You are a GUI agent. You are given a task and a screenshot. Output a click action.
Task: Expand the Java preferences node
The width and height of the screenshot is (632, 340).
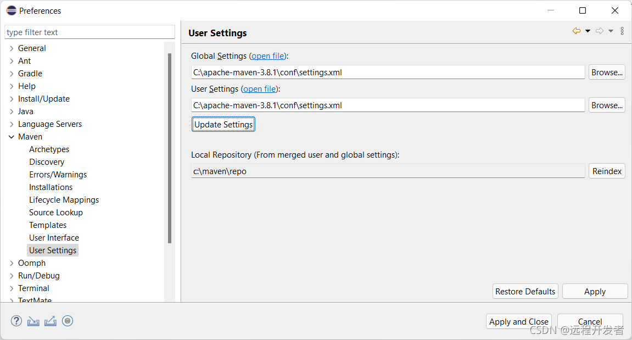[x=12, y=112]
